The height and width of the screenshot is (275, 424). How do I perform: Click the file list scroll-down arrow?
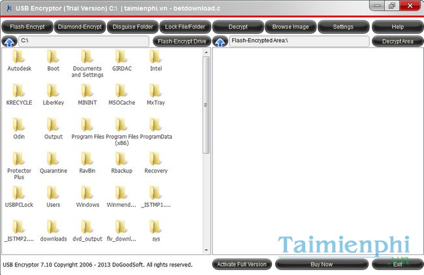click(x=206, y=250)
